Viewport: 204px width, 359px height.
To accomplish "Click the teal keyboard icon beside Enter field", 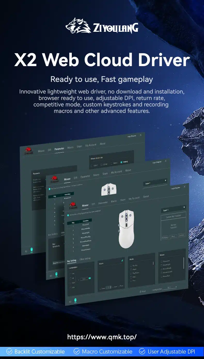I will point(90,278).
